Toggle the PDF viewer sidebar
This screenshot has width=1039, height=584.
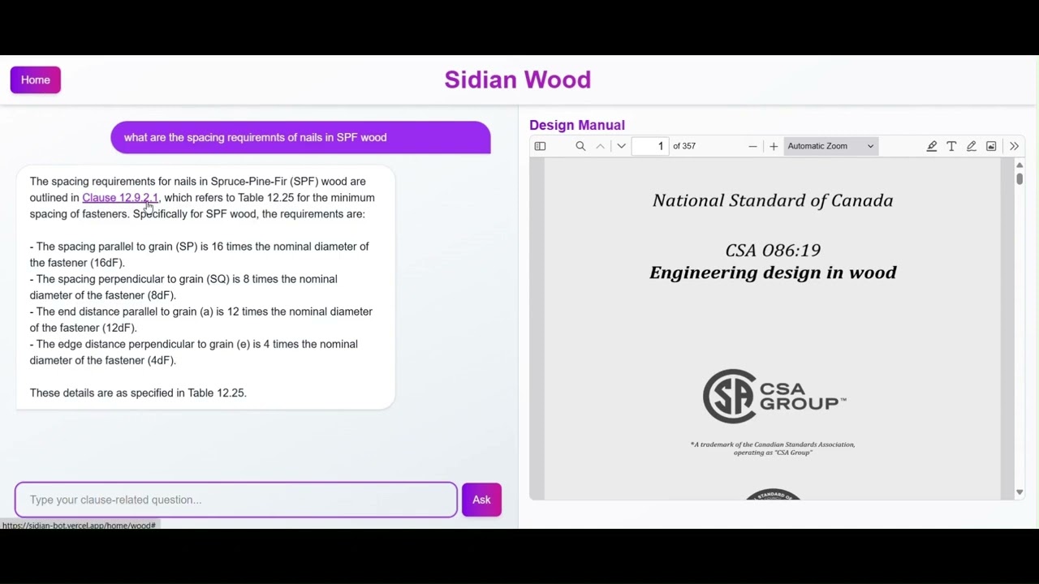pos(540,146)
